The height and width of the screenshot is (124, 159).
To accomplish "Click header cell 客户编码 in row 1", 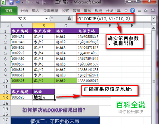I will click(x=22, y=31).
